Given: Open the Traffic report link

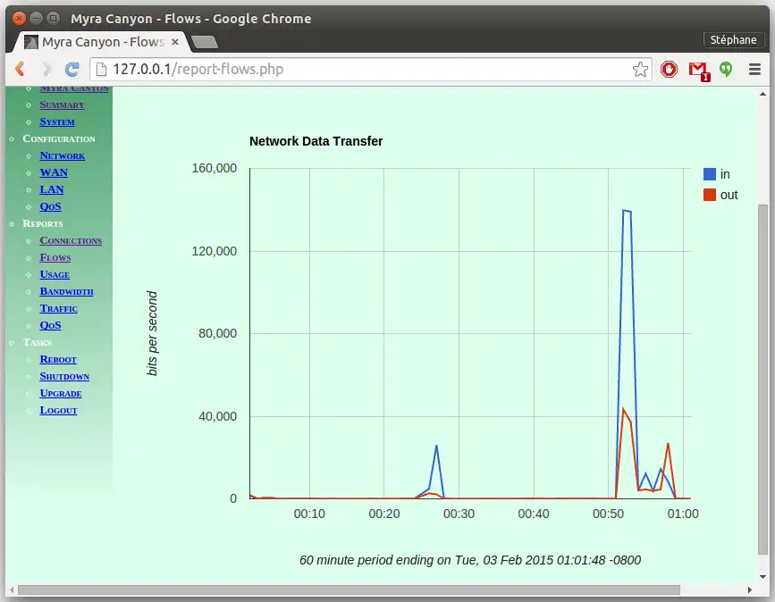Looking at the screenshot, I should tap(59, 309).
